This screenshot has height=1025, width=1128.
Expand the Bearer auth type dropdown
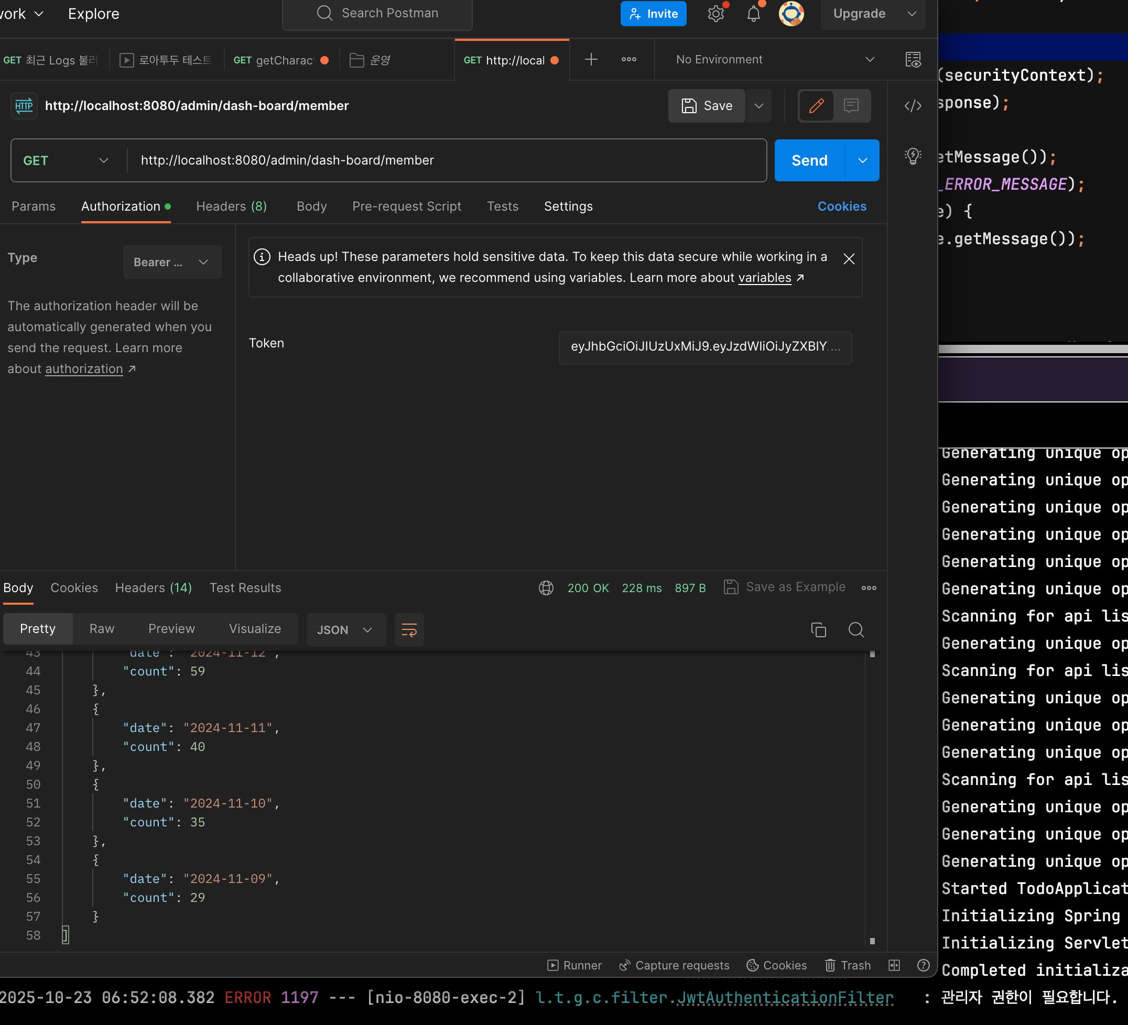(x=172, y=262)
